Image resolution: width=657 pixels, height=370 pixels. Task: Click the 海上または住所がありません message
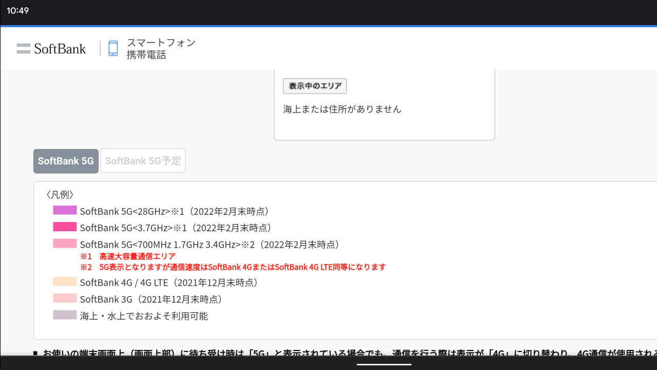342,108
